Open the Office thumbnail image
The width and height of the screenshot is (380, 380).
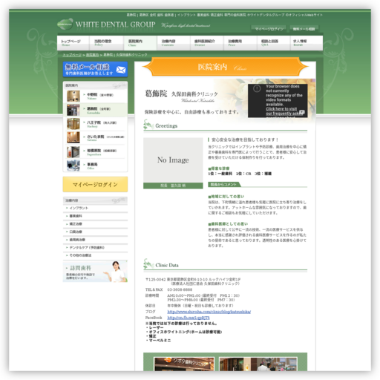73,166
